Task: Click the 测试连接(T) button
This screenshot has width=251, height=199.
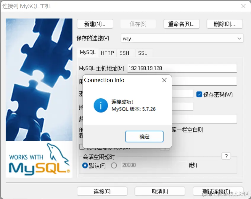Action: pyautogui.click(x=218, y=191)
